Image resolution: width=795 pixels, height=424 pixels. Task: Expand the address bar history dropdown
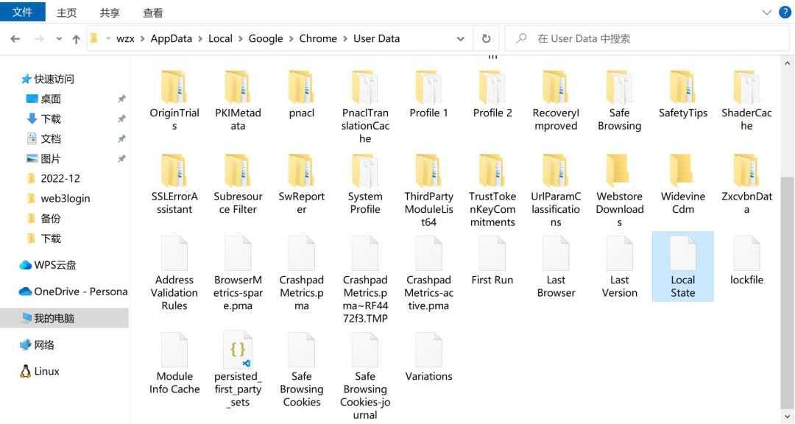(461, 39)
